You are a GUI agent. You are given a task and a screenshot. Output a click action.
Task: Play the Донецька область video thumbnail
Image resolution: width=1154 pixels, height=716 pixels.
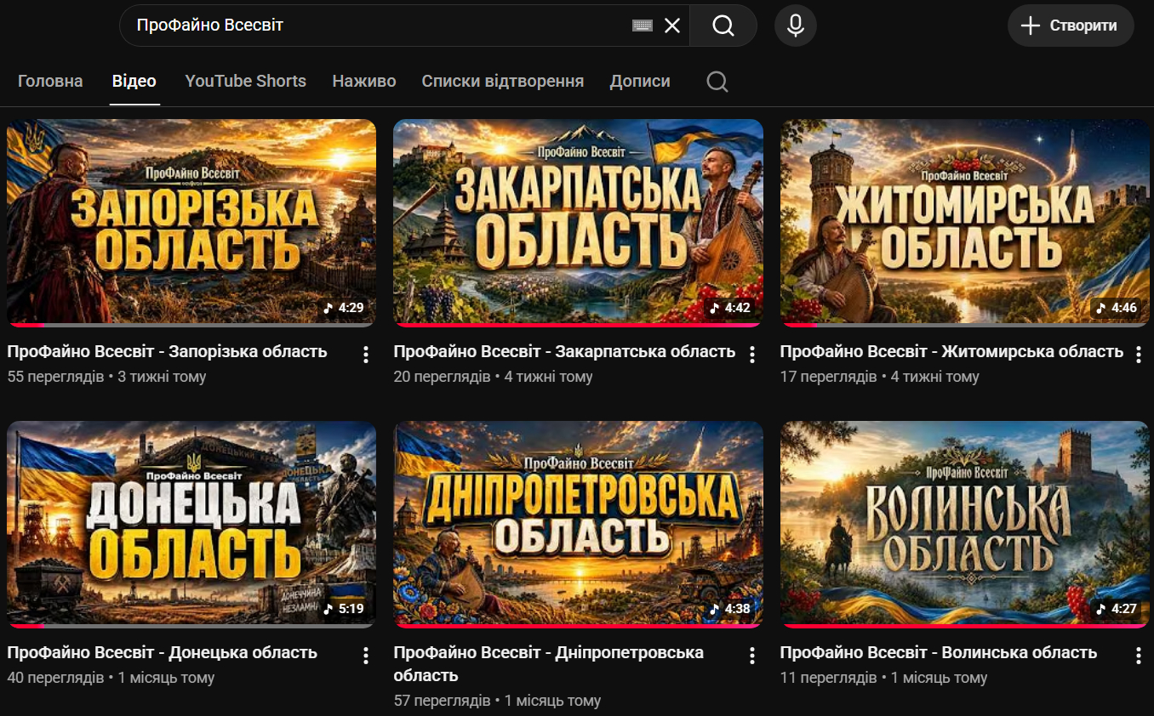[x=191, y=525]
